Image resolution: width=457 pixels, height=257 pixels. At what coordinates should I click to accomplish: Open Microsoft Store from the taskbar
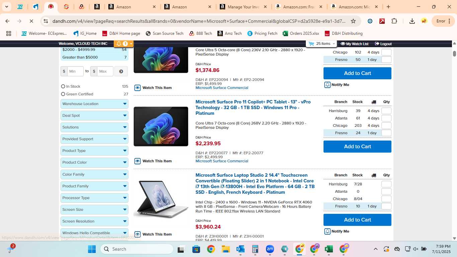pyautogui.click(x=196, y=249)
